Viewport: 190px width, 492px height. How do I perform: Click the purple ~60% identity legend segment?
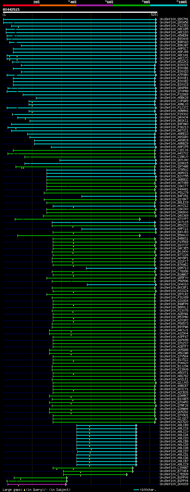[95, 5]
